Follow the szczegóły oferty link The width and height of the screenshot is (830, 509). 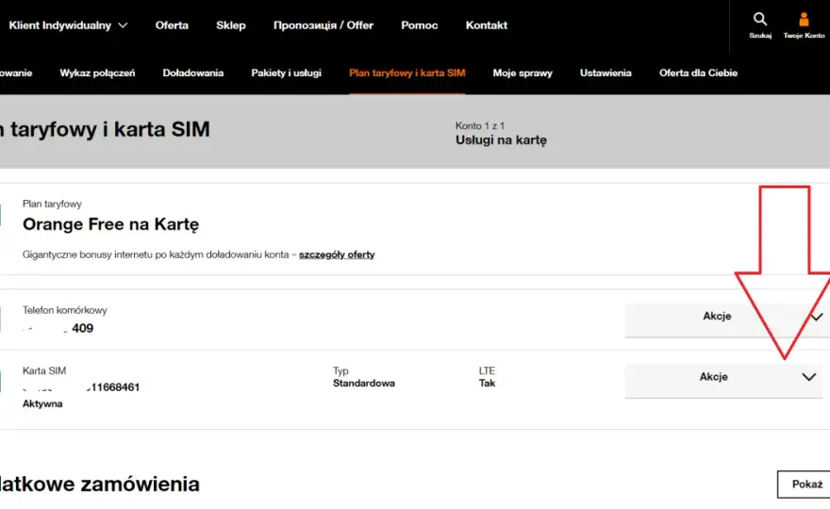pos(337,254)
